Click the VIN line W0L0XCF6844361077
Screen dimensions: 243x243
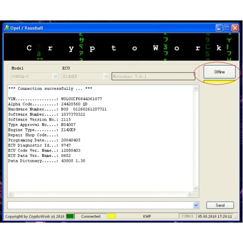click(x=55, y=99)
